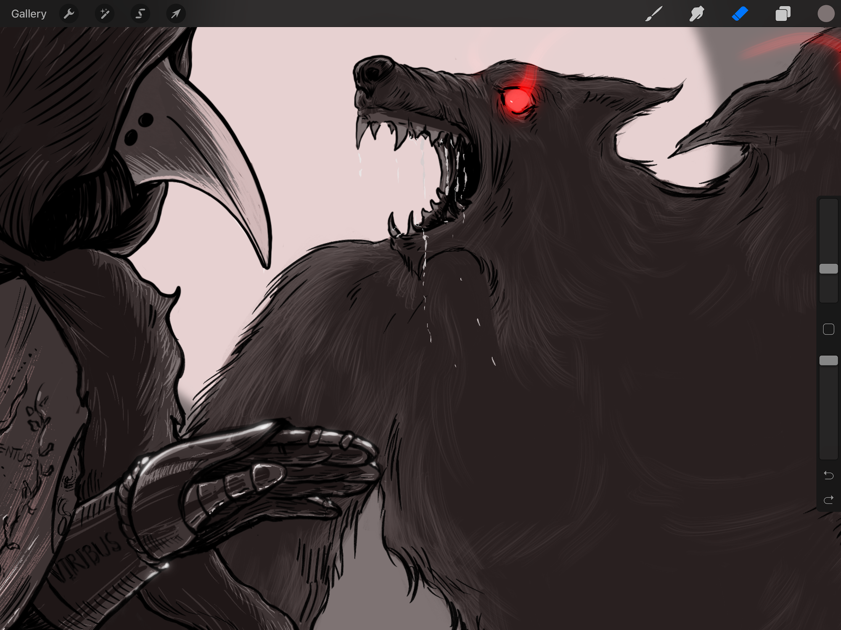Open the Gallery view

pyautogui.click(x=29, y=14)
